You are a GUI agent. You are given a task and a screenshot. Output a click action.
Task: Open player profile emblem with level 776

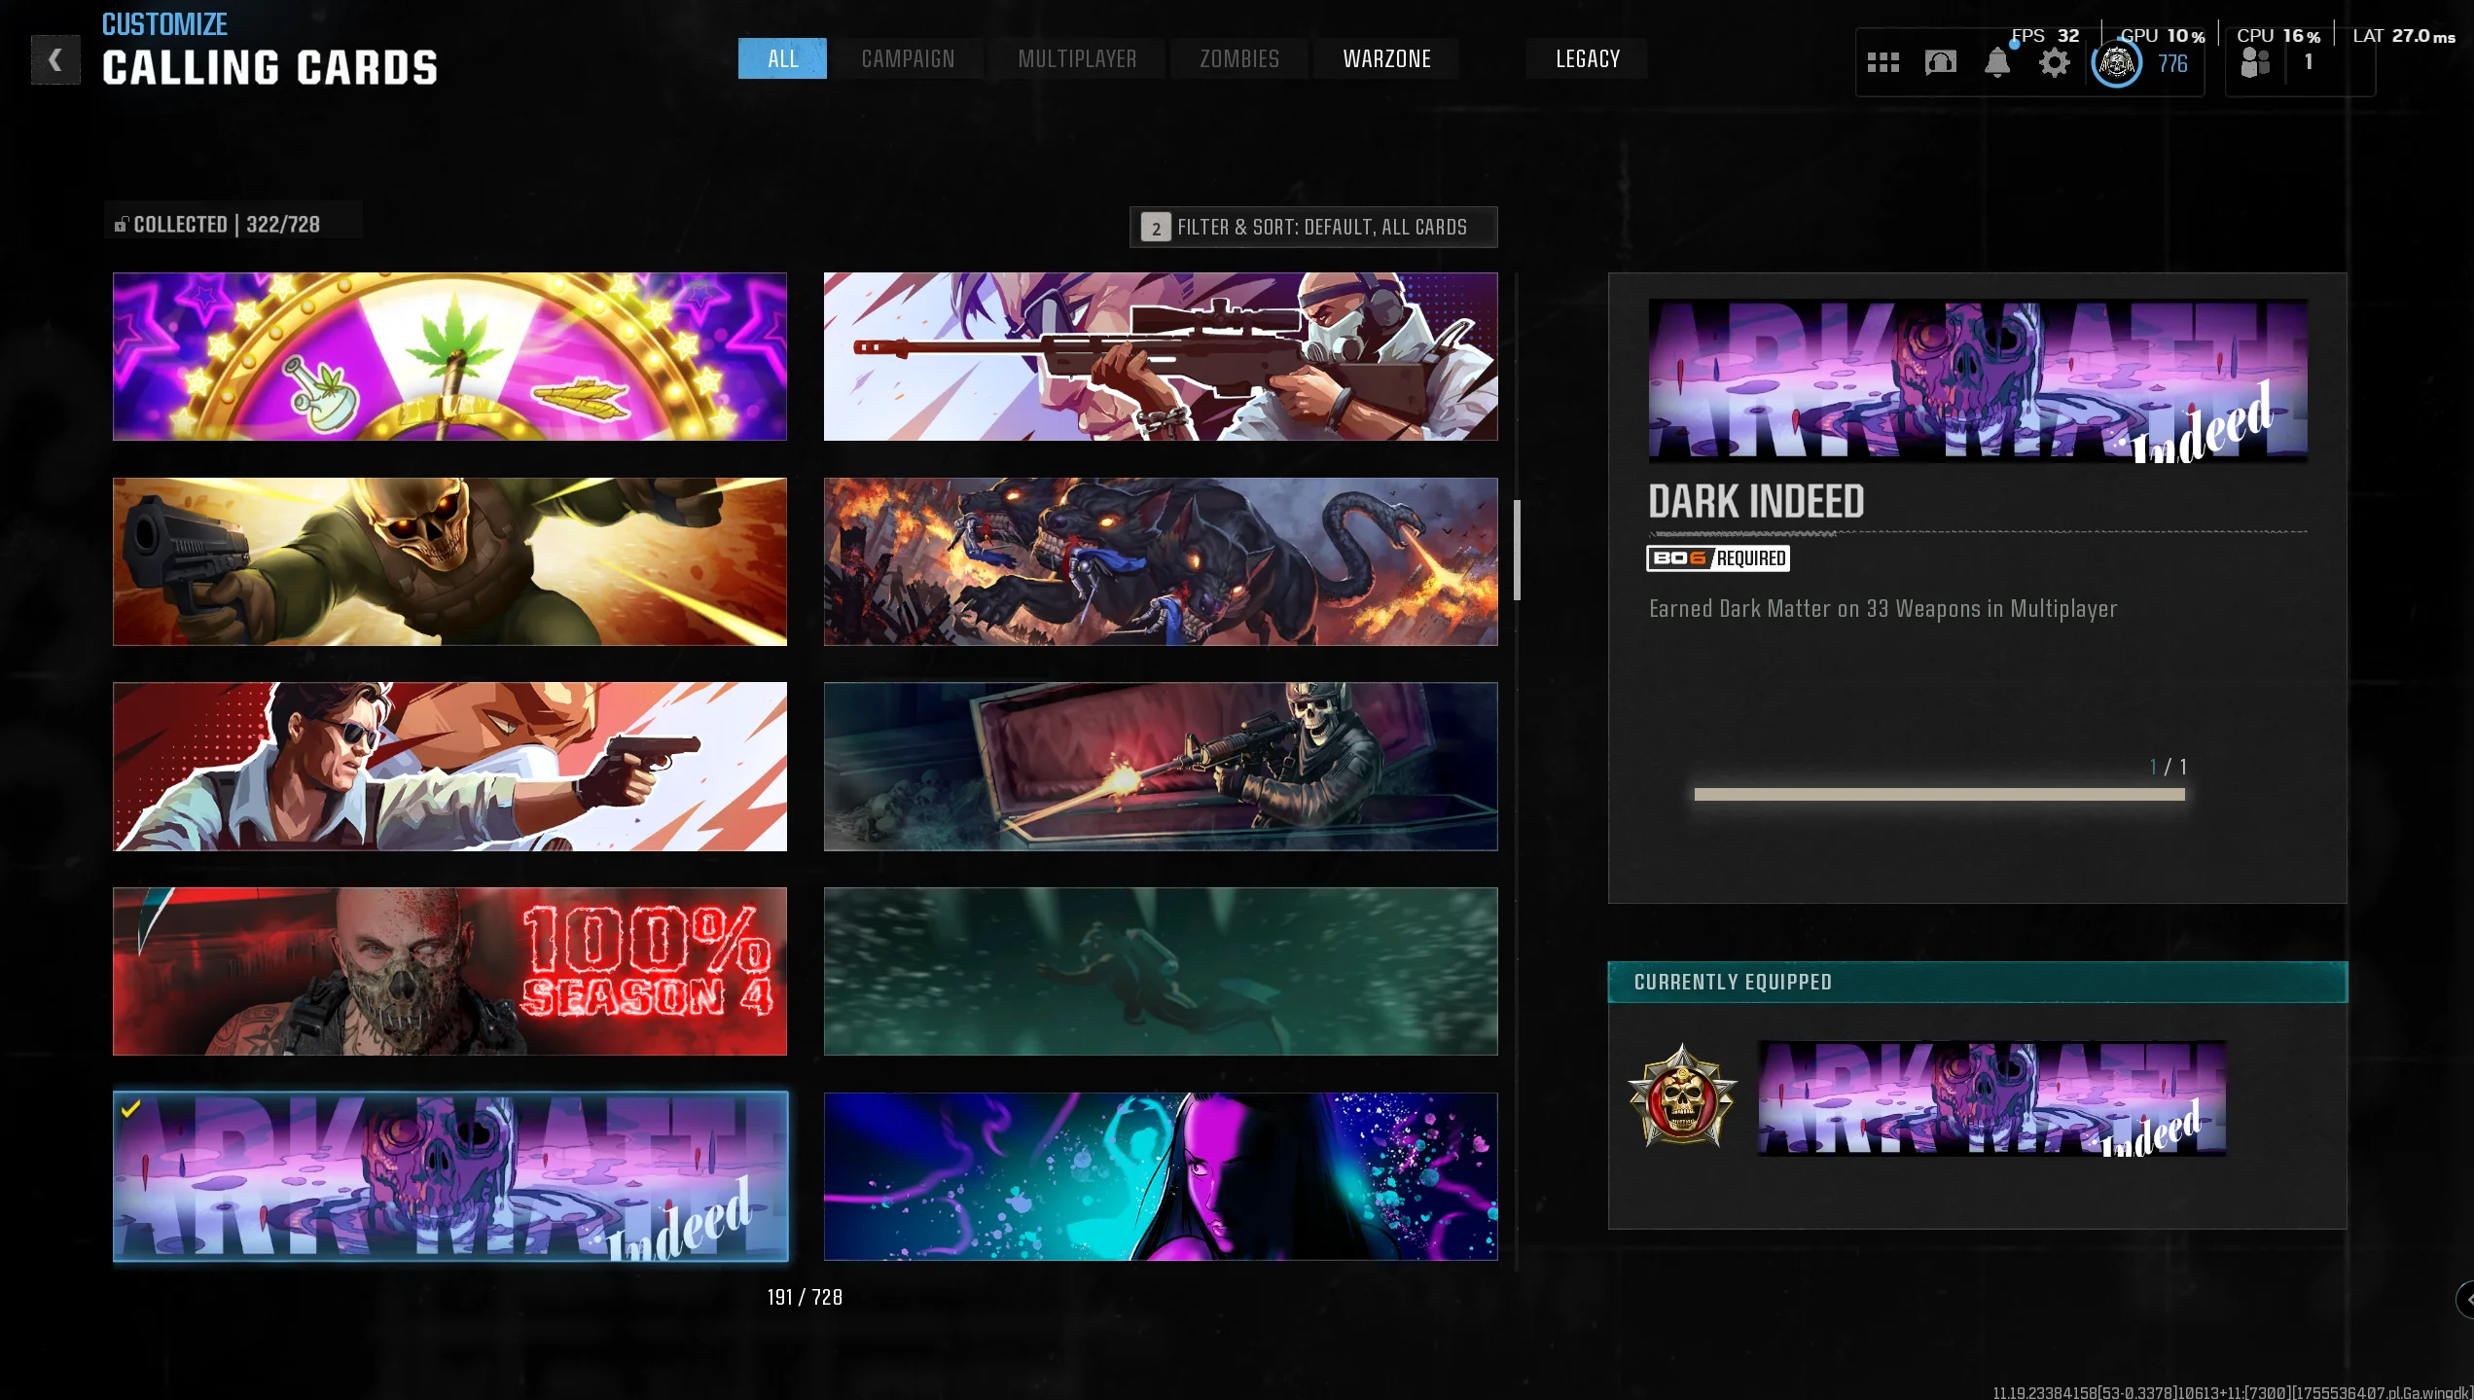(x=2116, y=64)
